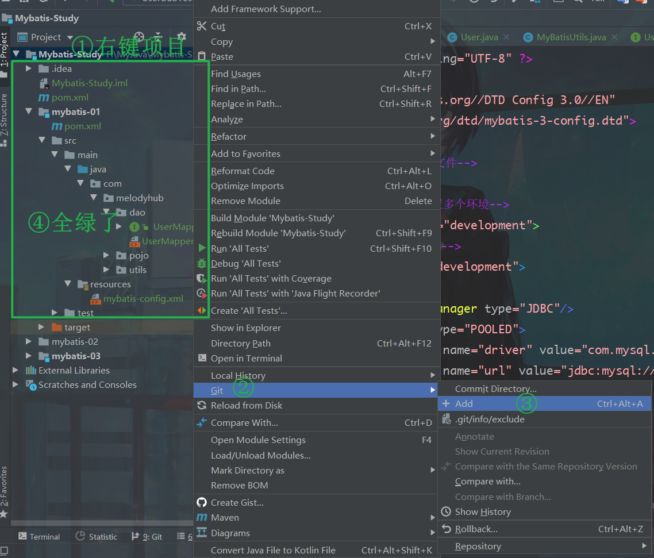Click the Collapse All icon in Project panel
This screenshot has width=654, height=558.
tap(158, 37)
